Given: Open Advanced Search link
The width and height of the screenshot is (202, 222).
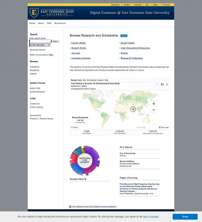Looking at the screenshot, I should 38,50.
